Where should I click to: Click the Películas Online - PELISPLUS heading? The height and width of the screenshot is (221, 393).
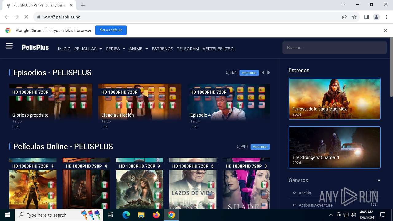click(63, 147)
